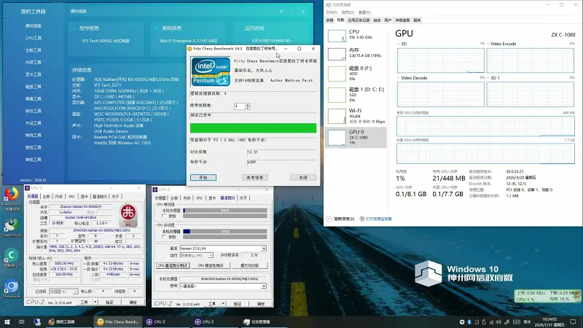Switch to 关于 tab in right CPU-Z window

[243, 198]
